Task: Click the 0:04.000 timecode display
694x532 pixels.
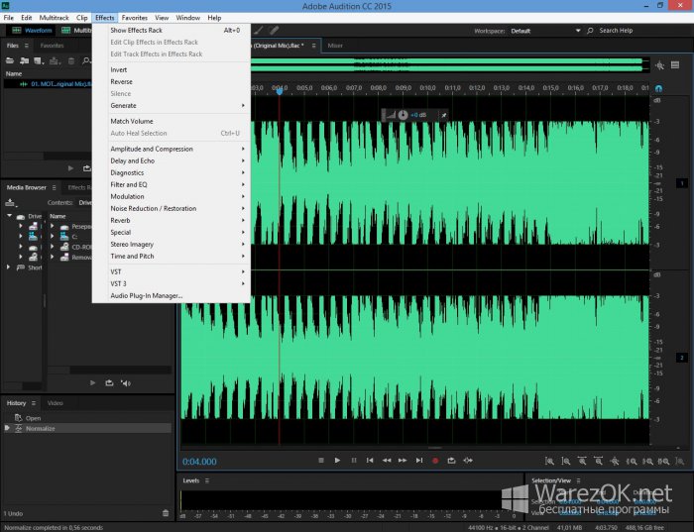Action: point(199,462)
